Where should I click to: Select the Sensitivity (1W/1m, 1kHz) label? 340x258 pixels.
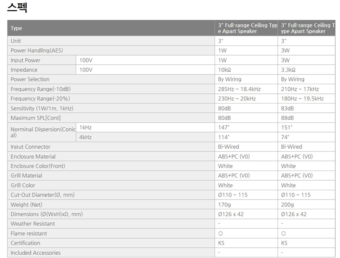pyautogui.click(x=42, y=108)
